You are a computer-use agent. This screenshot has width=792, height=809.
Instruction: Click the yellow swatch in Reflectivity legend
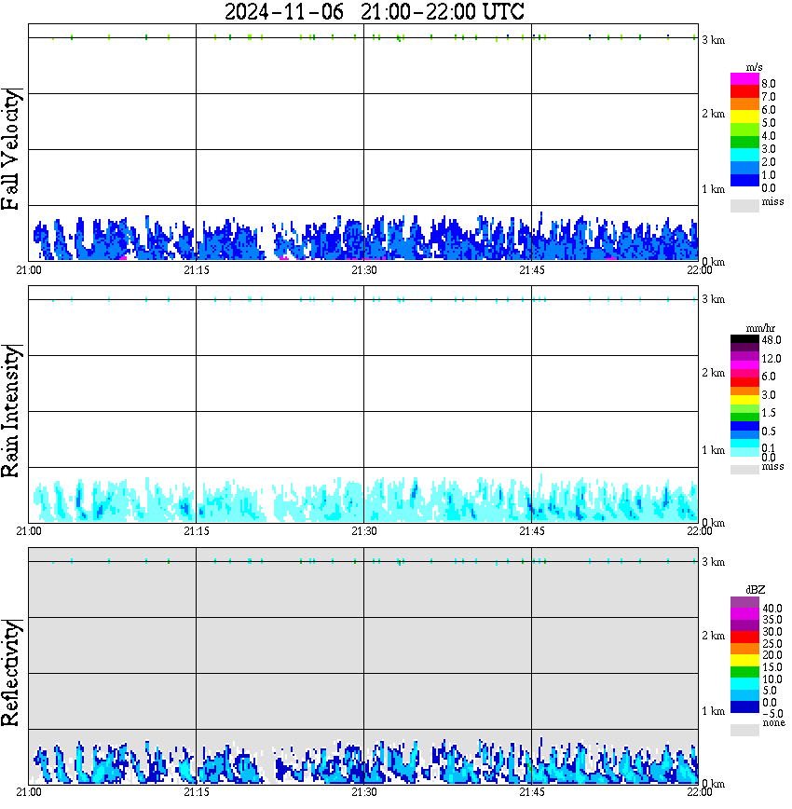click(744, 661)
